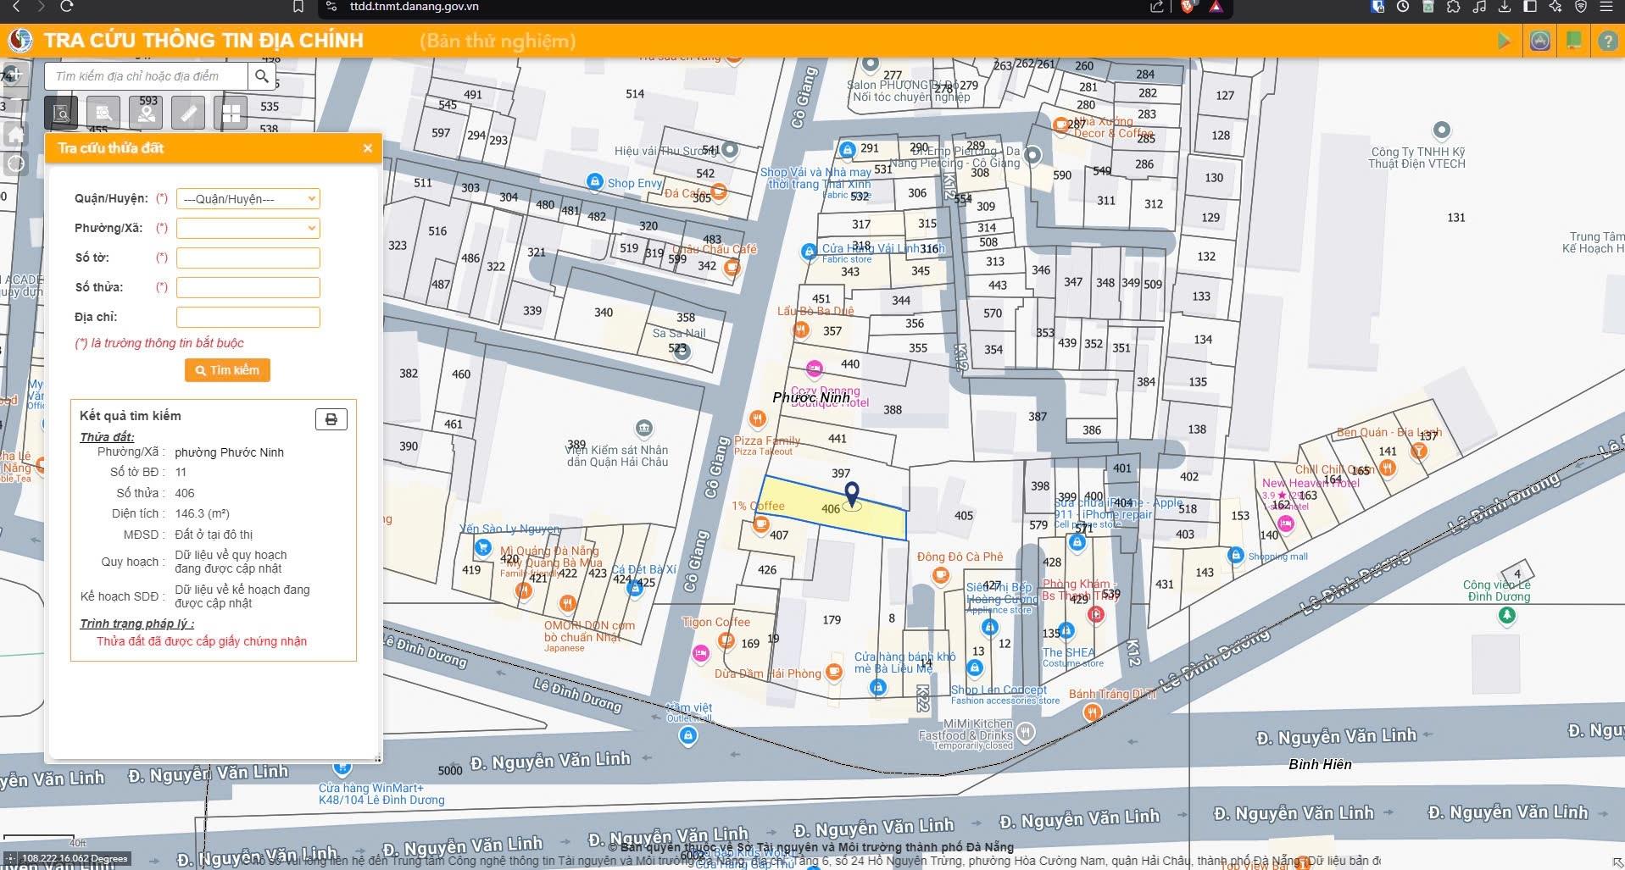This screenshot has height=870, width=1625.
Task: Click the Số tờ input field
Action: pos(248,258)
